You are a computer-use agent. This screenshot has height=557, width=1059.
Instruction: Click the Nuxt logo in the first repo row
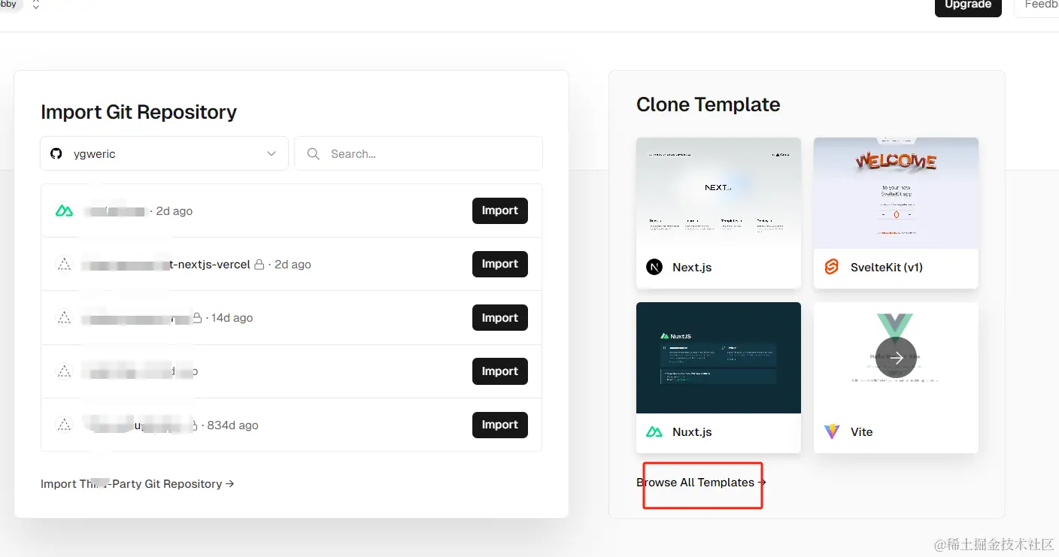tap(65, 211)
